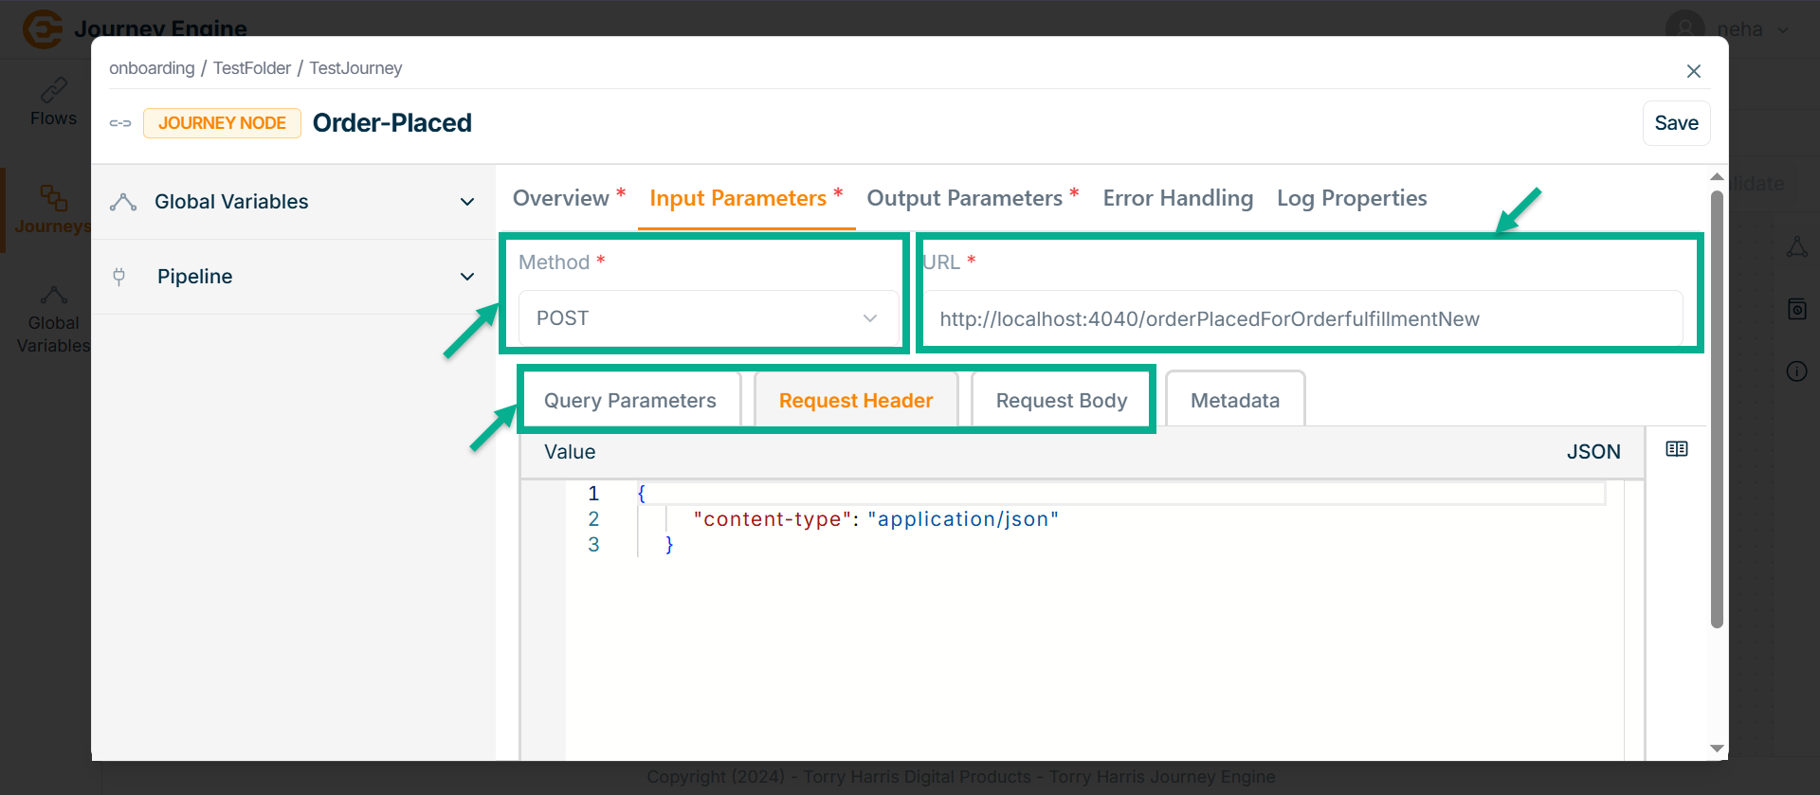
Task: Close the Order-Placed dialog with X
Action: [1693, 71]
